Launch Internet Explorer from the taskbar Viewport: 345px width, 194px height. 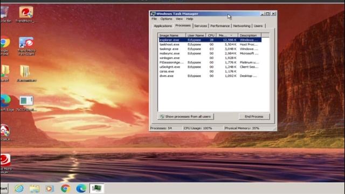point(19,189)
